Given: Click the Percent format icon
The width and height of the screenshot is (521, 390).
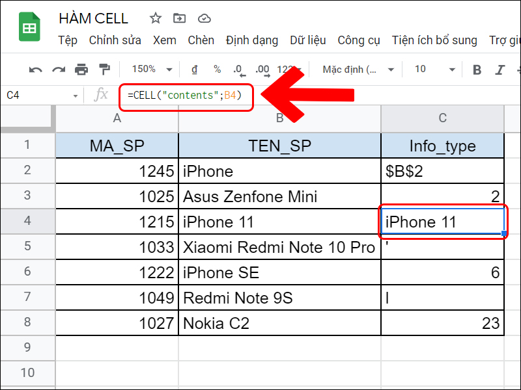Looking at the screenshot, I should pos(217,70).
